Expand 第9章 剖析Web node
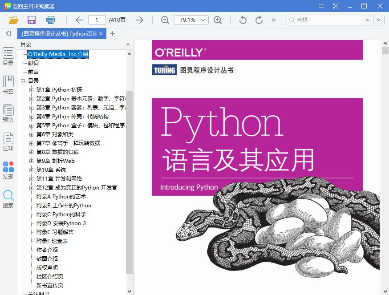 click(x=31, y=161)
